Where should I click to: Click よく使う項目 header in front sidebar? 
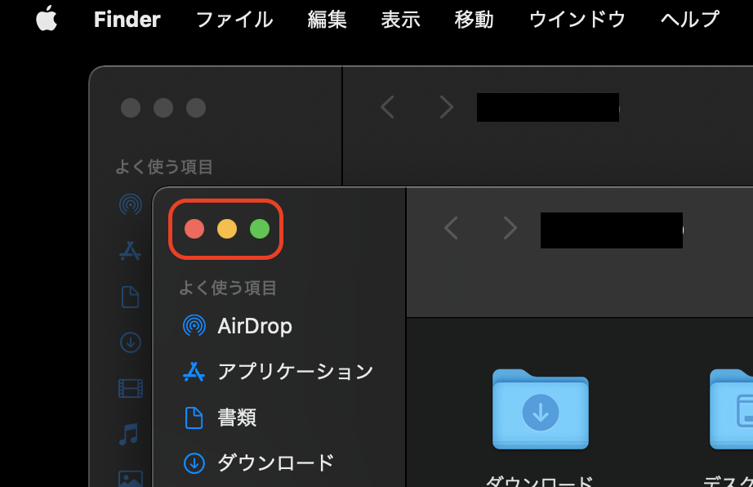point(228,288)
